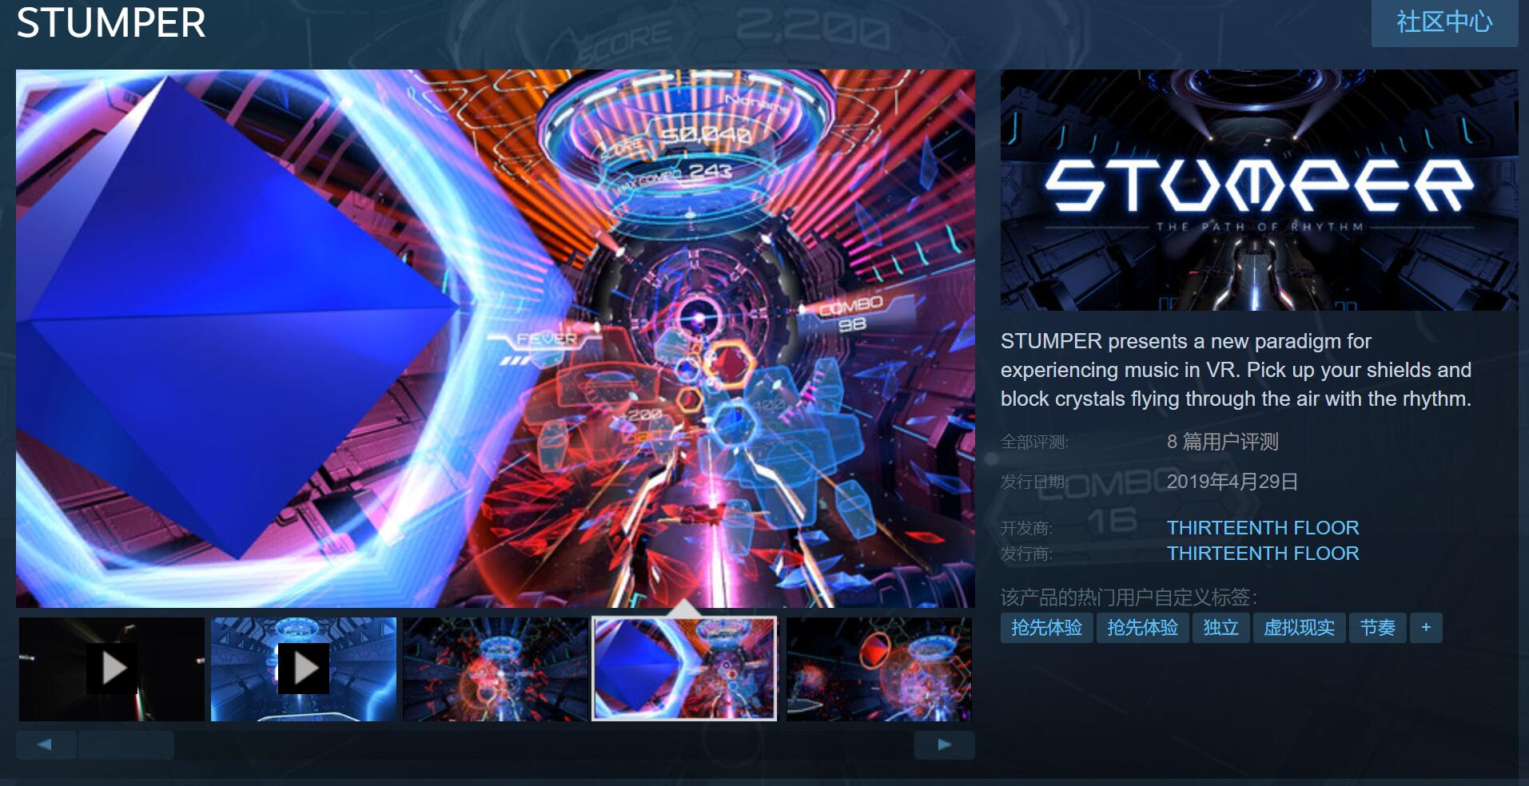
Task: Play the first trailer video thumbnail
Action: [112, 669]
